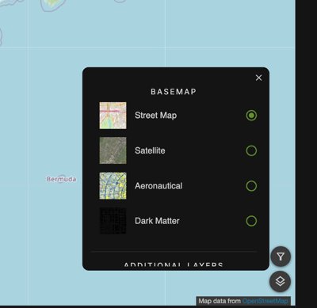This screenshot has width=317, height=308.
Task: Click the Dark Matter thumbnail
Action: pos(113,221)
